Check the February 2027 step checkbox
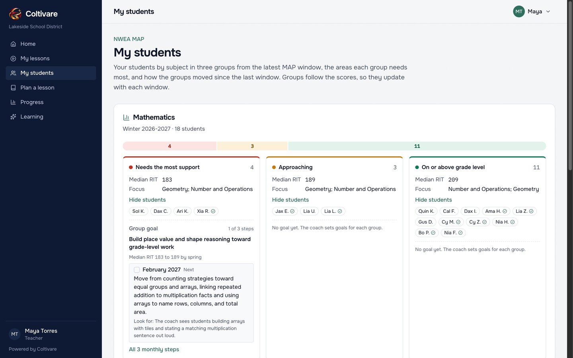The width and height of the screenshot is (573, 358). pos(137,270)
